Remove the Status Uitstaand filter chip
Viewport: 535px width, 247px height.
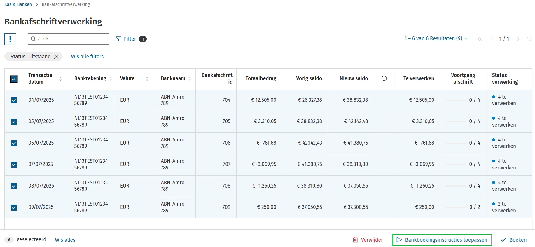point(57,57)
